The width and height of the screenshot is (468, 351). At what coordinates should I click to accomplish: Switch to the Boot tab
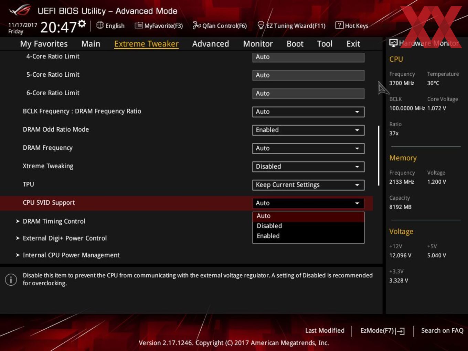(x=295, y=44)
